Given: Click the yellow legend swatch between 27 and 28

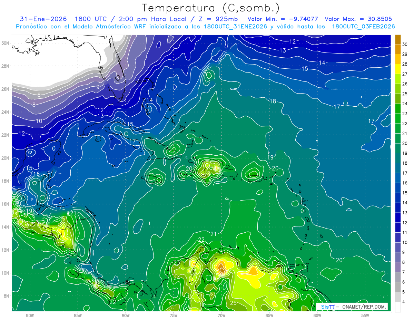Looking at the screenshot, I should pyautogui.click(x=398, y=69).
